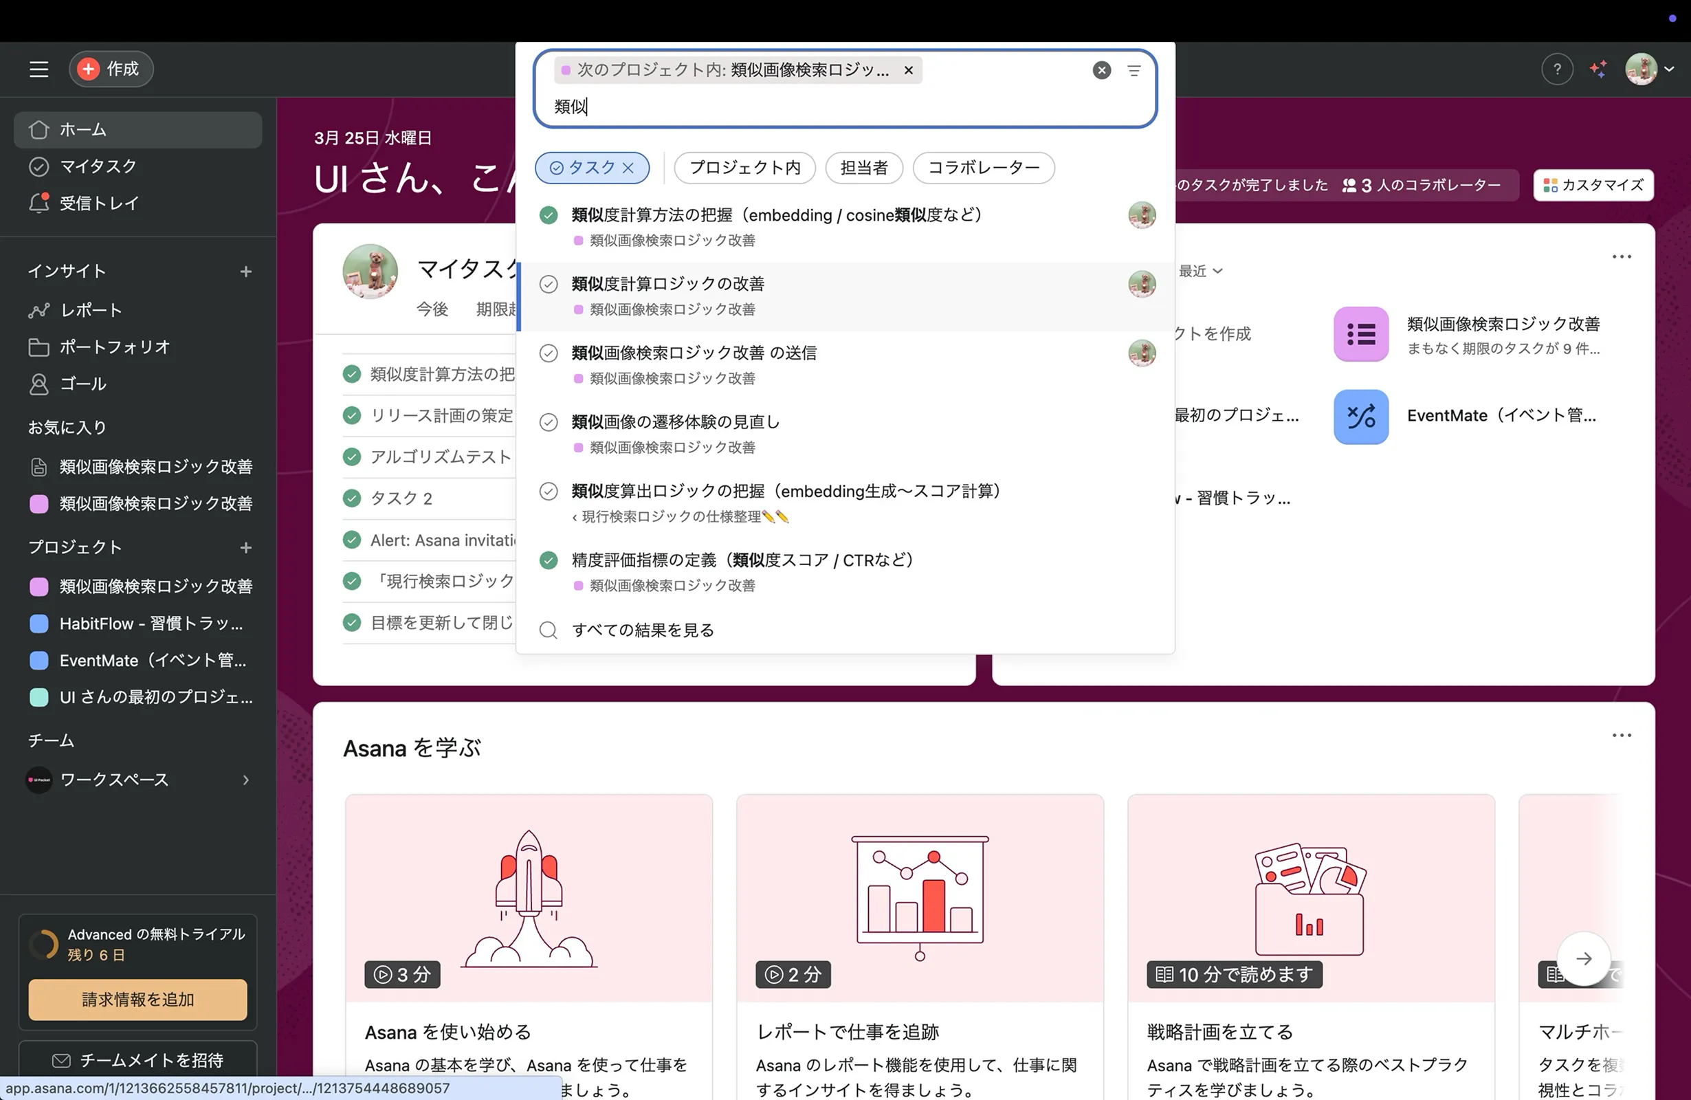
Task: Click the red plus 作成 button
Action: click(111, 69)
